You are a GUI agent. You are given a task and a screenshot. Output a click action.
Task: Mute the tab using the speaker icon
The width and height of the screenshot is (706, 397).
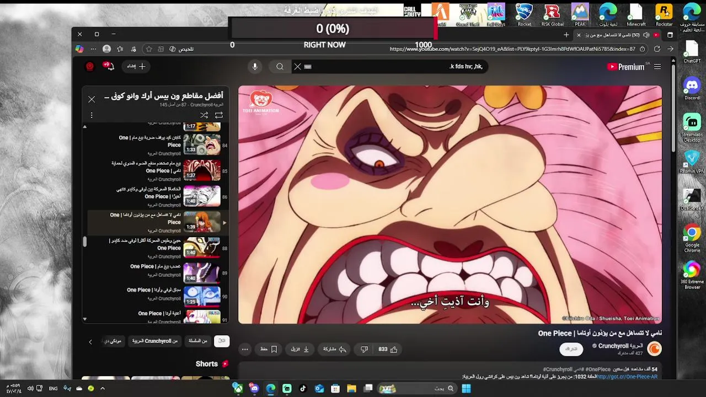(x=646, y=35)
